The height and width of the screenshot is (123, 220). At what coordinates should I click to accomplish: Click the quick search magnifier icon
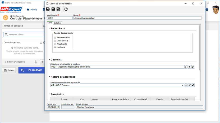tap(6, 34)
